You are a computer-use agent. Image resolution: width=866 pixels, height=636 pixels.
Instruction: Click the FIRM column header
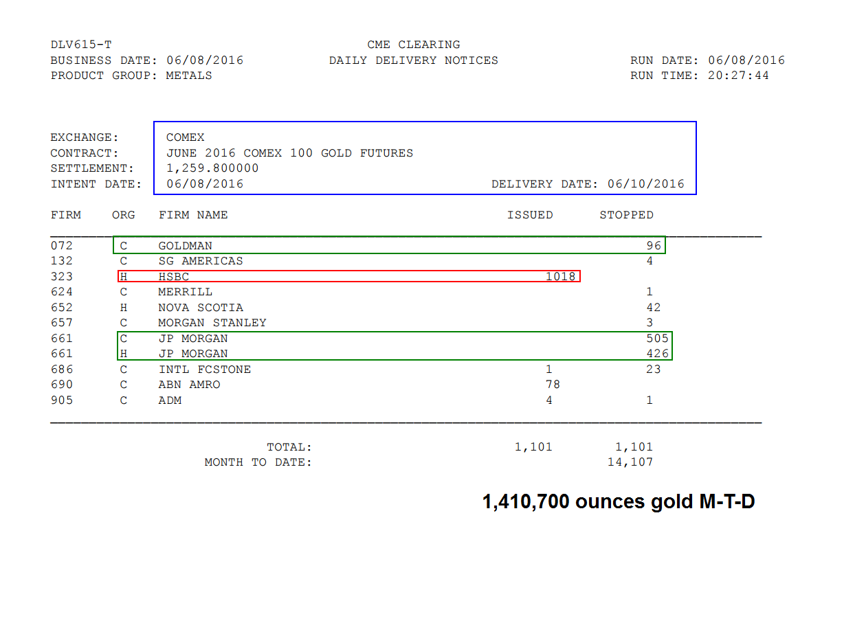(66, 215)
